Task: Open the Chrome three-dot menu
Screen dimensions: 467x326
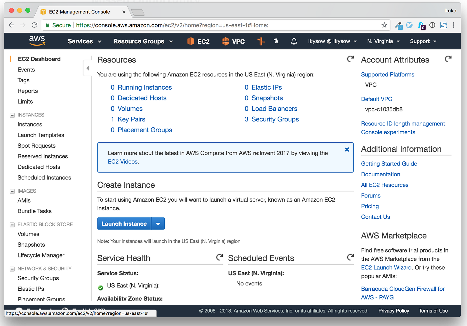Action: coord(453,25)
